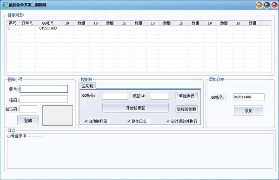Toggle the 定时读取并执行 checkbox
Viewport: 279px width, 180px height.
click(x=168, y=121)
